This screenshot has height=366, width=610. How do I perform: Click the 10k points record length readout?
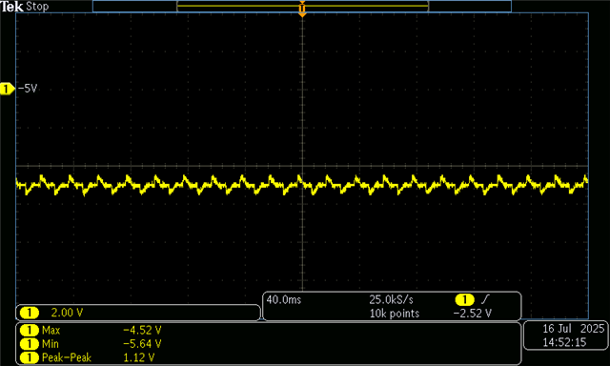394,314
